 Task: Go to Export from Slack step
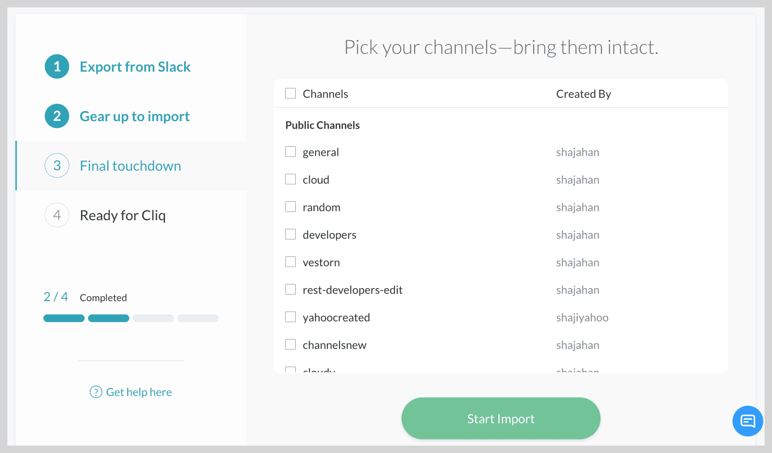tap(135, 67)
